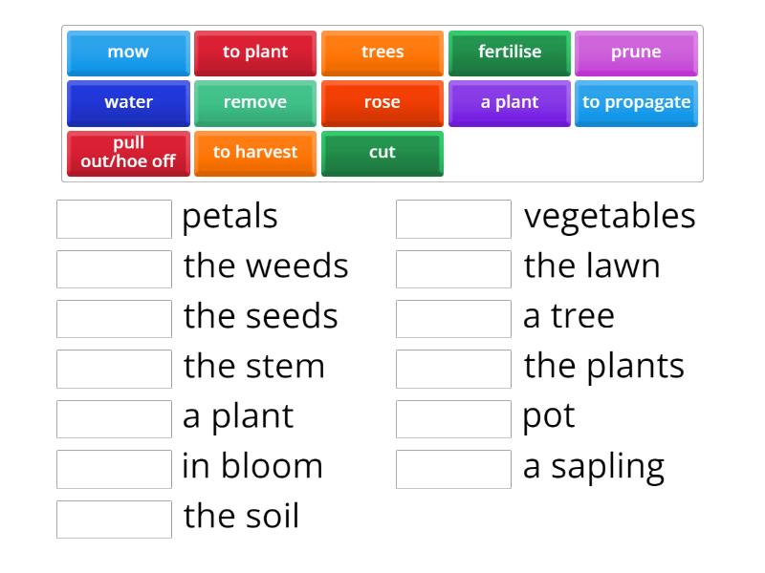This screenshot has width=765, height=573.
Task: Choose the 'a plant' purple tile
Action: (509, 102)
